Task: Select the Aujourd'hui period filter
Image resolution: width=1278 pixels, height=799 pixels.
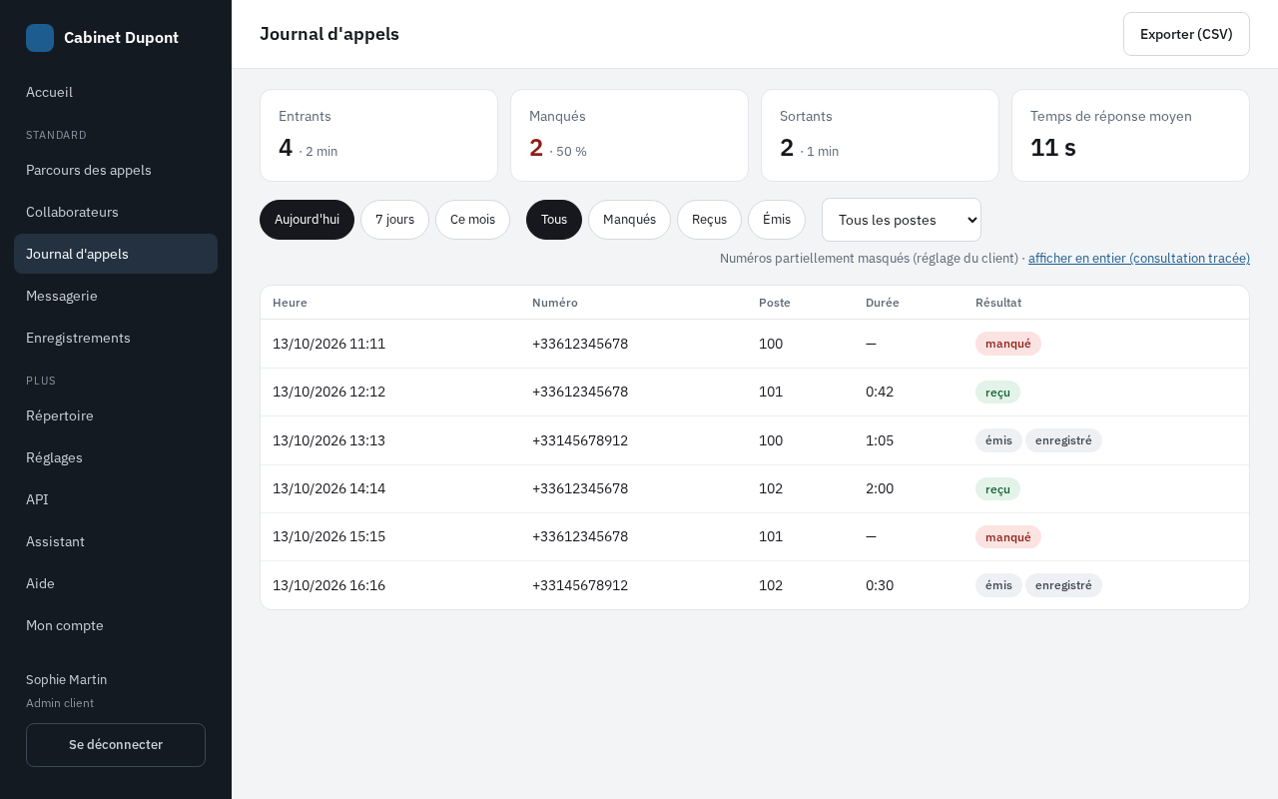Action: click(x=307, y=220)
